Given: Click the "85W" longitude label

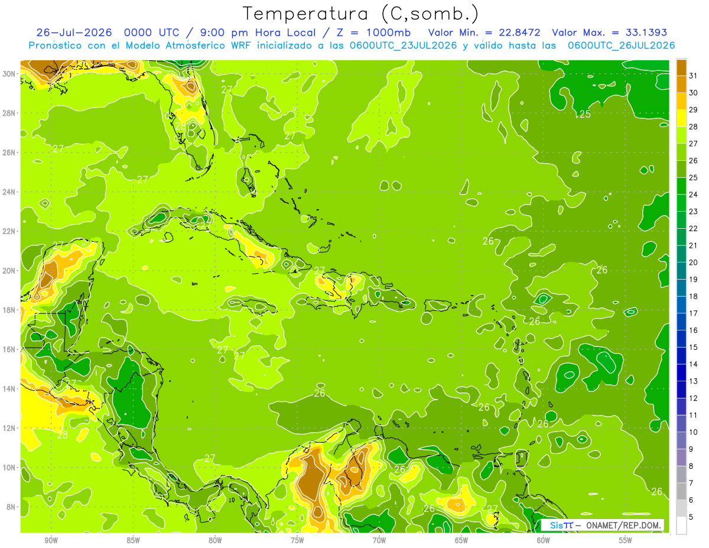Looking at the screenshot, I should 134,540.
